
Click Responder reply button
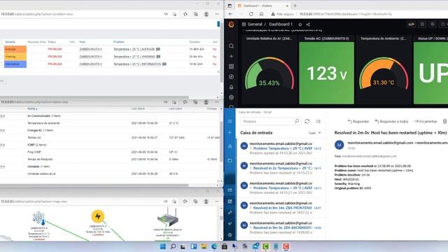tap(358, 121)
